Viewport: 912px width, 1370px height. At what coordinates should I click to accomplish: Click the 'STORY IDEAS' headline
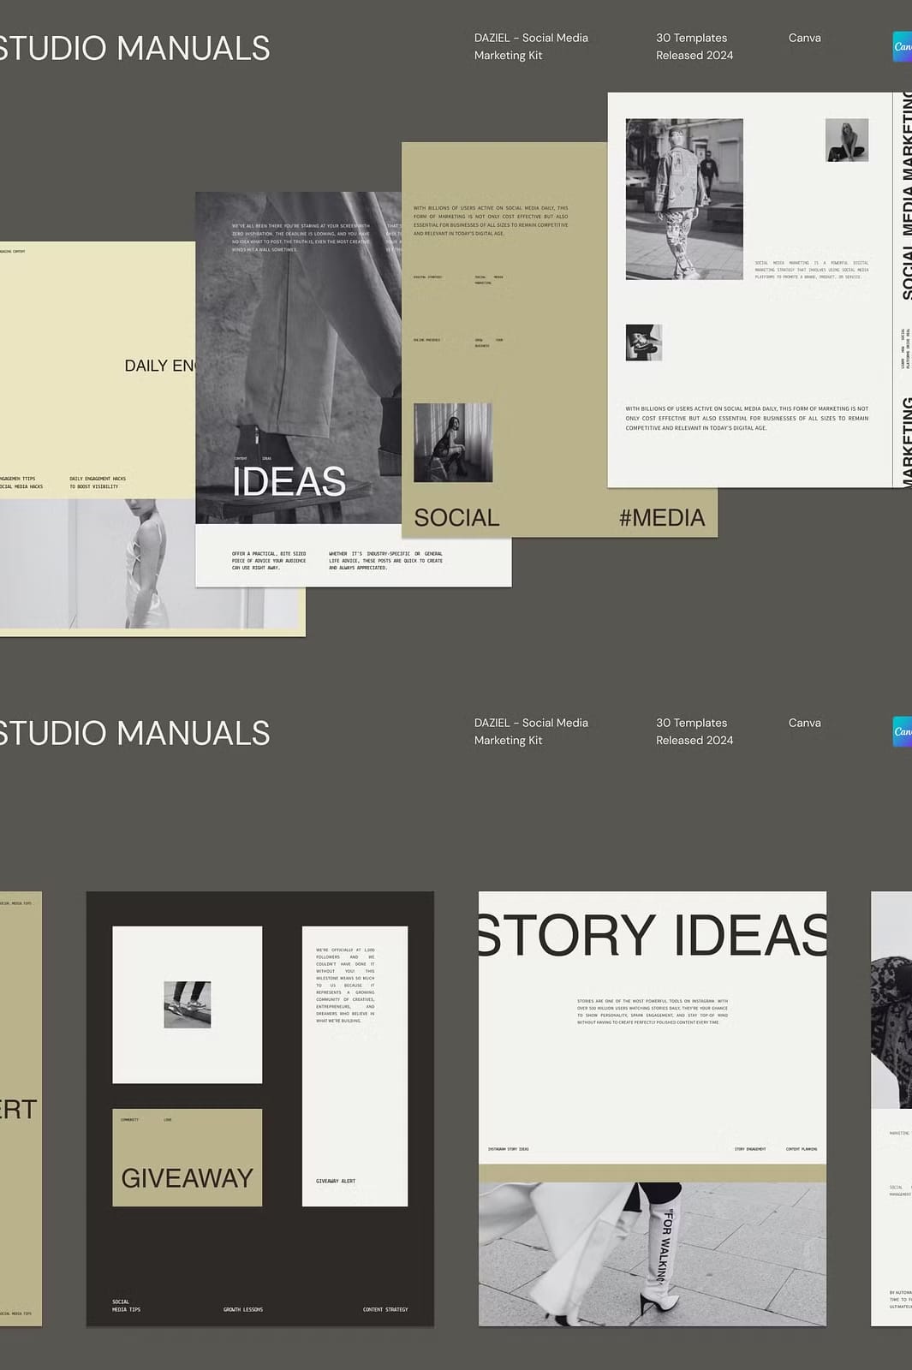coord(652,935)
